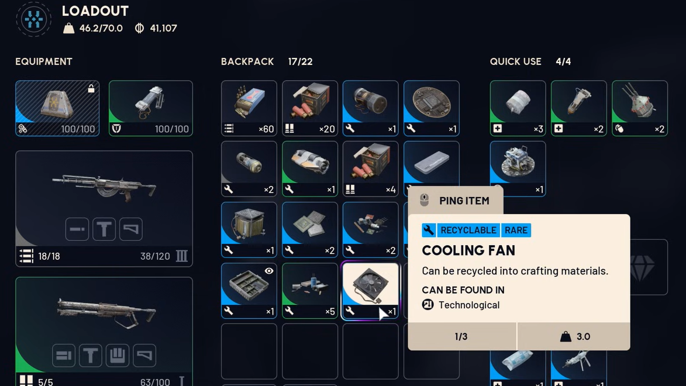Screen dimensions: 686x386
Task: Toggle the lock on the augment slot
Action: click(91, 88)
